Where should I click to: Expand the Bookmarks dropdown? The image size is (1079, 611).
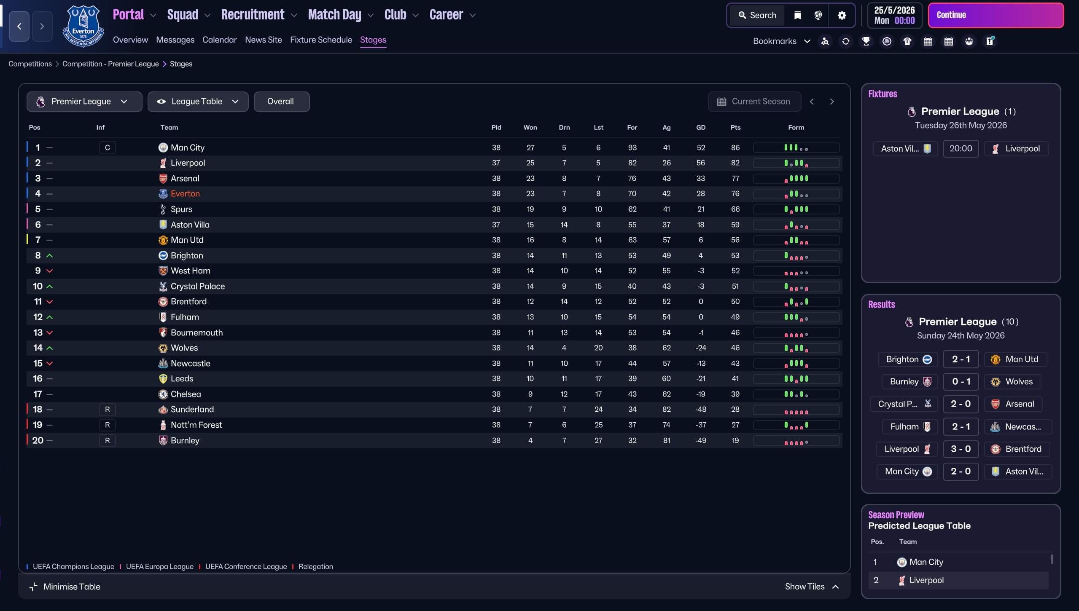[x=781, y=41]
